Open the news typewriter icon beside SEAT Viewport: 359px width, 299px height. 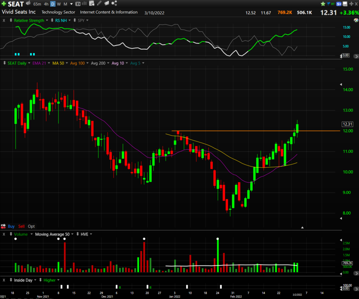point(28,3)
